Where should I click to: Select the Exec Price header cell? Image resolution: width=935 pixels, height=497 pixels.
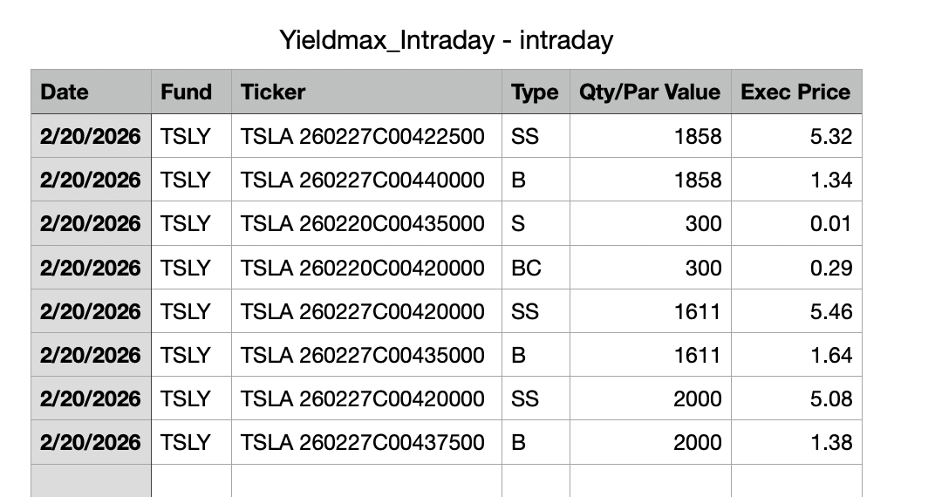[796, 92]
